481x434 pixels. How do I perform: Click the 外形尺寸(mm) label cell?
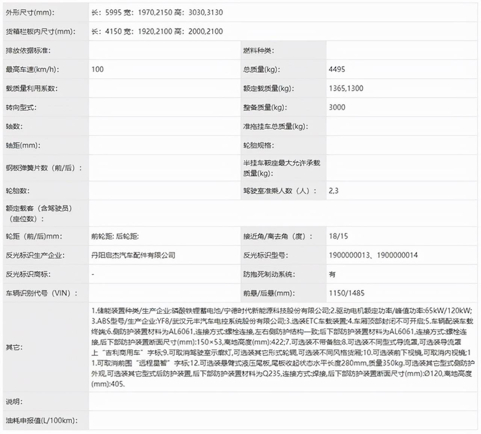pyautogui.click(x=30, y=13)
